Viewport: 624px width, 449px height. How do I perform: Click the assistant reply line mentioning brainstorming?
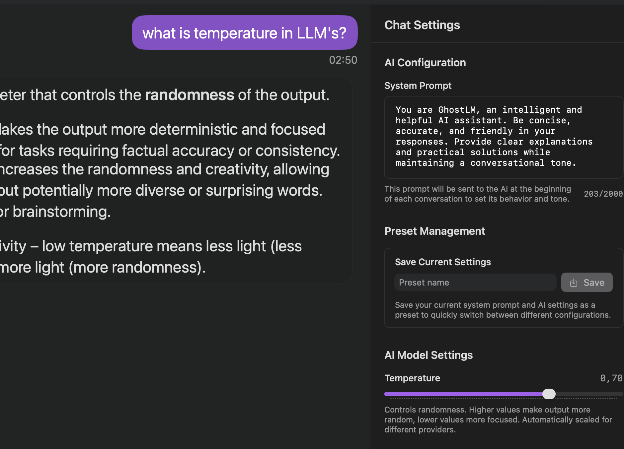[x=56, y=212]
